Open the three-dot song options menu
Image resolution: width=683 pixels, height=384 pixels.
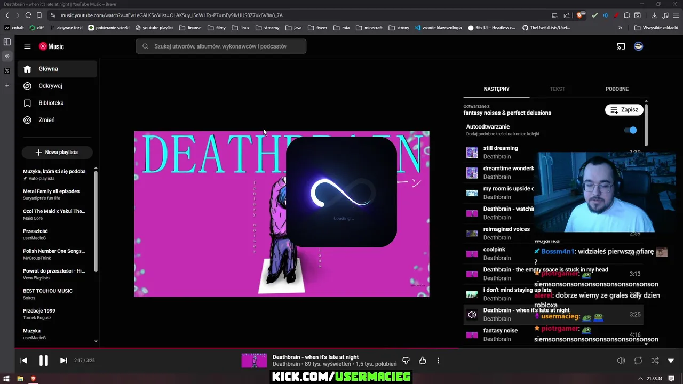[x=438, y=361]
